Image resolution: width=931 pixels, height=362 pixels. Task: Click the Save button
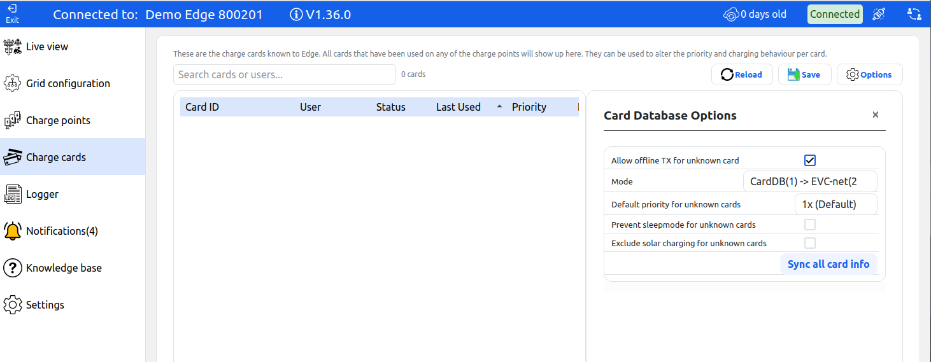click(x=804, y=74)
